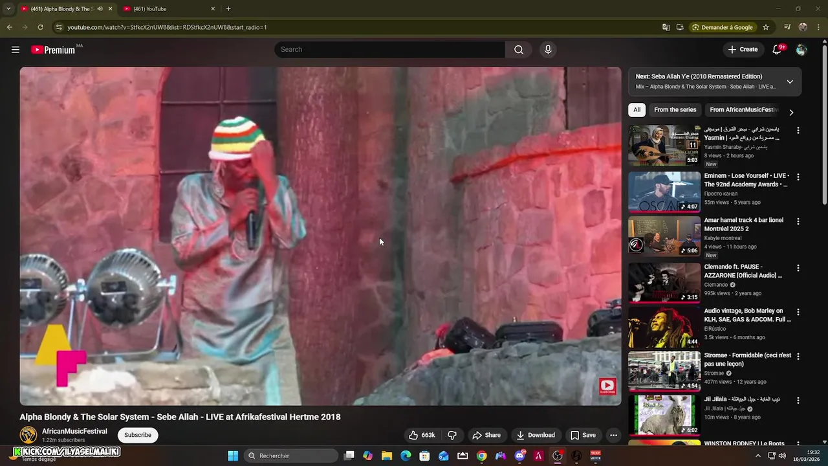Select the From AfricanMusicFestival chip
Image resolution: width=828 pixels, height=466 pixels.
[744, 110]
